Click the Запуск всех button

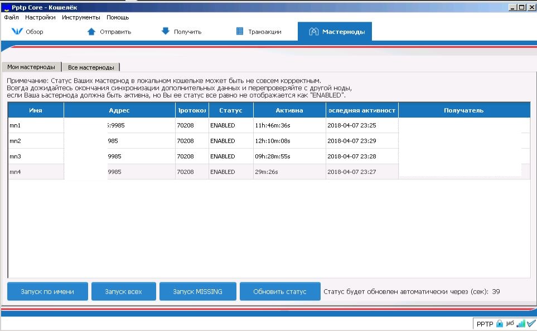point(124,291)
